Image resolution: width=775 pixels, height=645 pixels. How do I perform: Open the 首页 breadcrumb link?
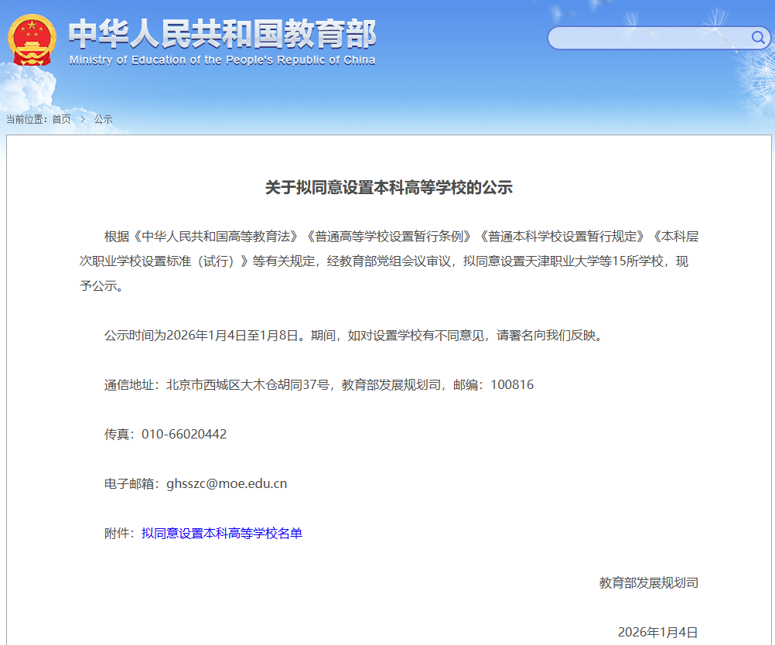[x=61, y=119]
